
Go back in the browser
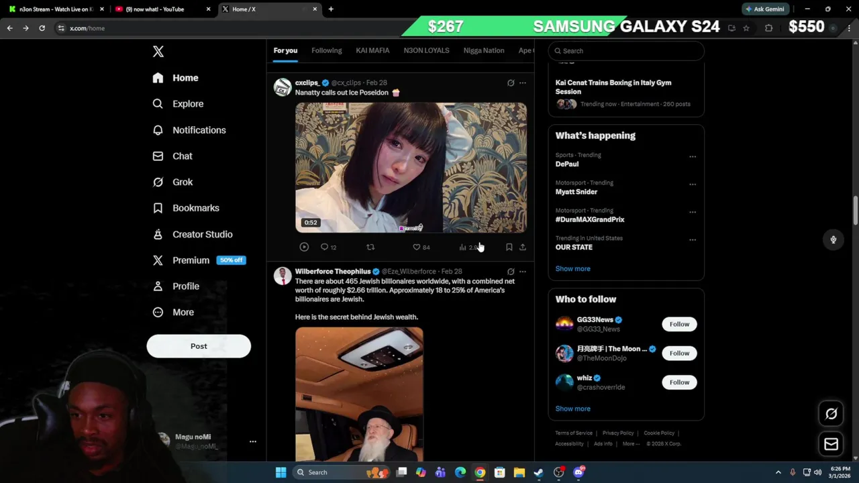[9, 28]
